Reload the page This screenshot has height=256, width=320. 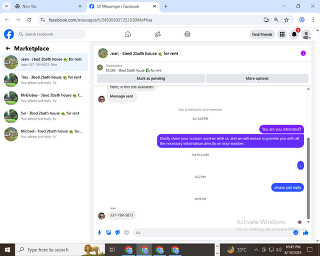[x=29, y=20]
